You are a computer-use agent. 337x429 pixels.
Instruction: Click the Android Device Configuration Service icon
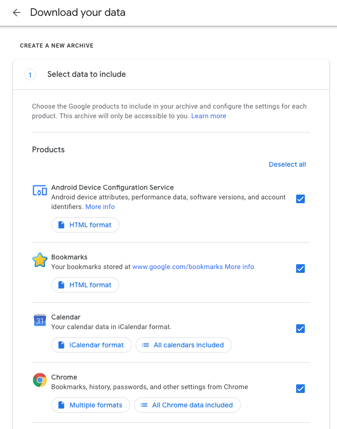tap(39, 190)
